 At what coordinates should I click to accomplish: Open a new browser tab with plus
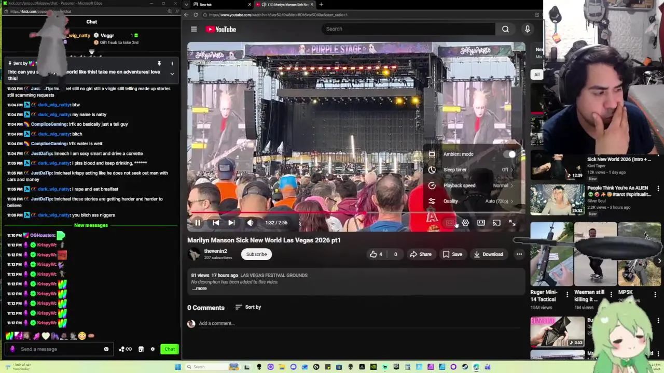(x=321, y=5)
